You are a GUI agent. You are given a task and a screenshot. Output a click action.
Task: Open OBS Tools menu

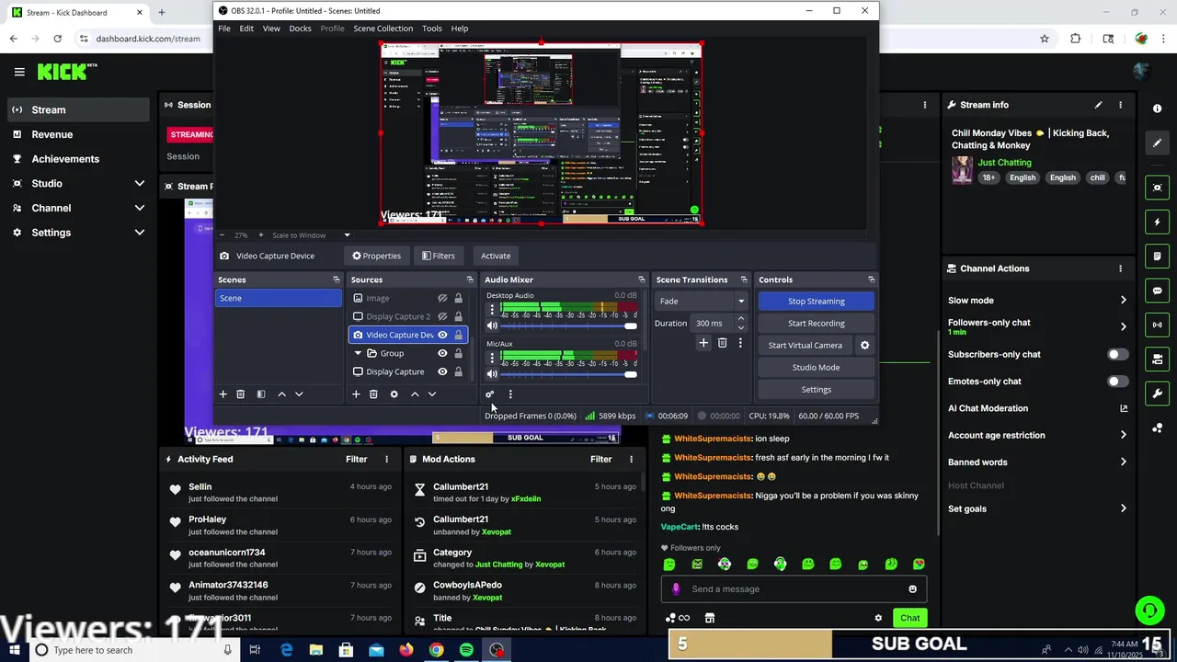click(432, 29)
